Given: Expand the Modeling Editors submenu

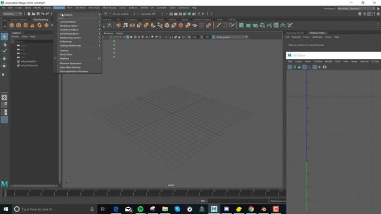Looking at the screenshot, I should tap(80, 26).
